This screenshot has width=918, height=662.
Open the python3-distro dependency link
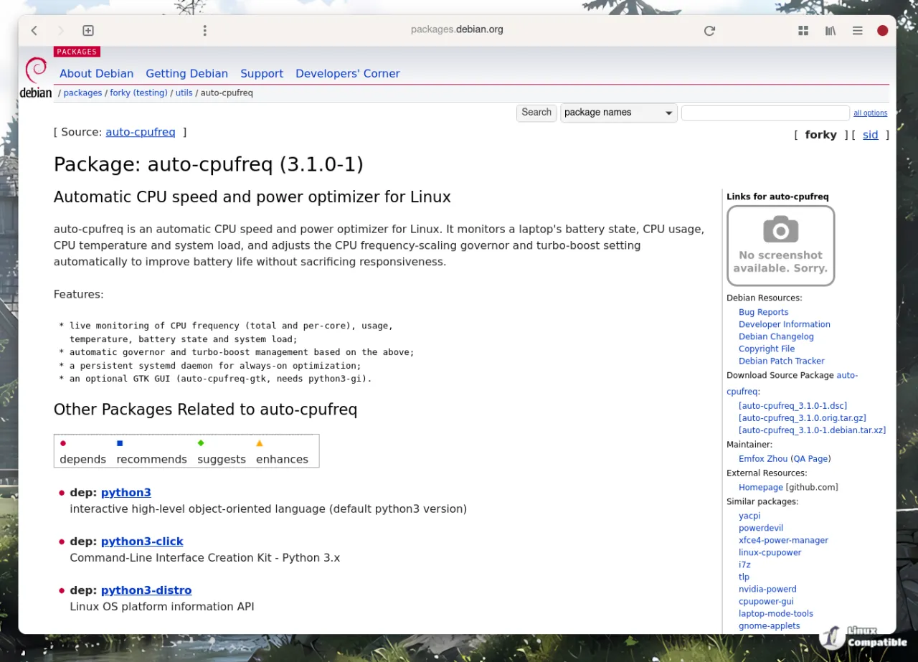(146, 590)
